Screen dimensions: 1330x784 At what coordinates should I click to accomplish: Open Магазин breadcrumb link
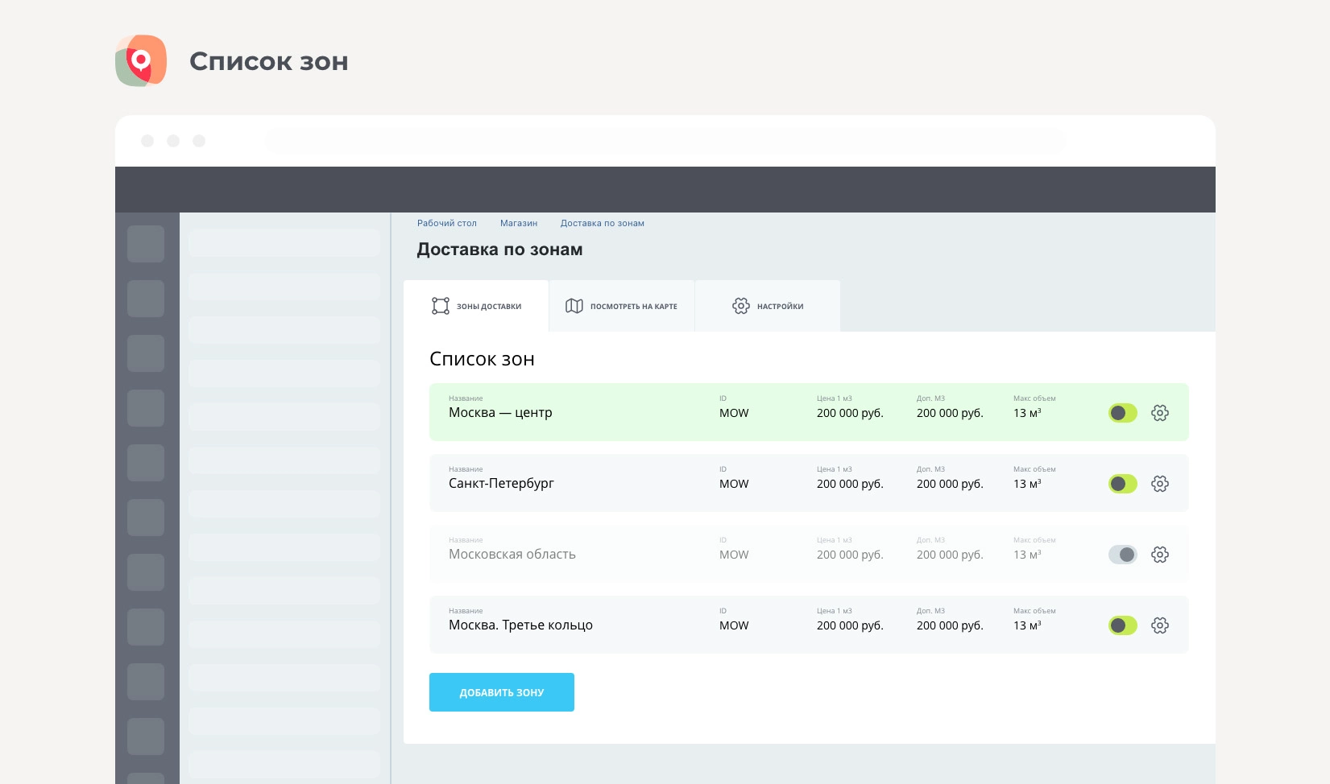[x=519, y=224]
